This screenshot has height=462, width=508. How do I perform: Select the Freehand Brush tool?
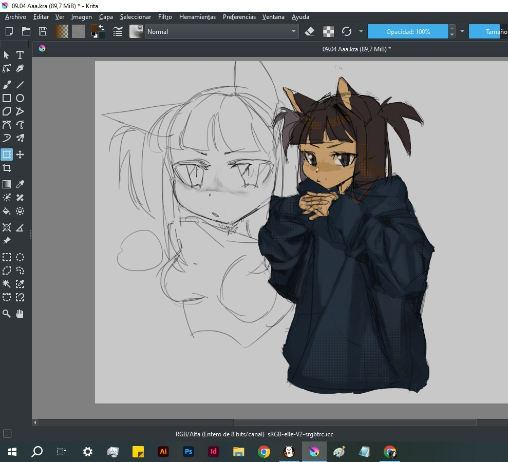(x=7, y=85)
